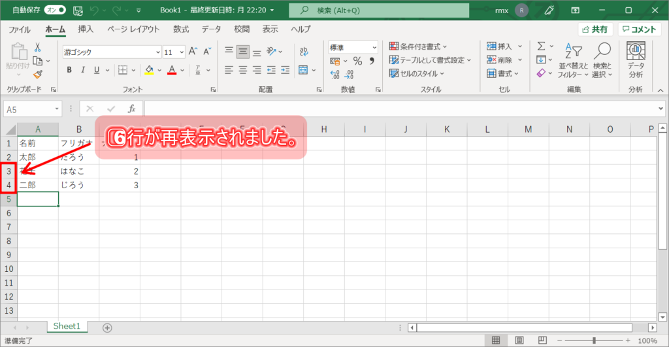Click the AutoSum sigma icon
This screenshot has height=347, width=669.
[x=541, y=46]
